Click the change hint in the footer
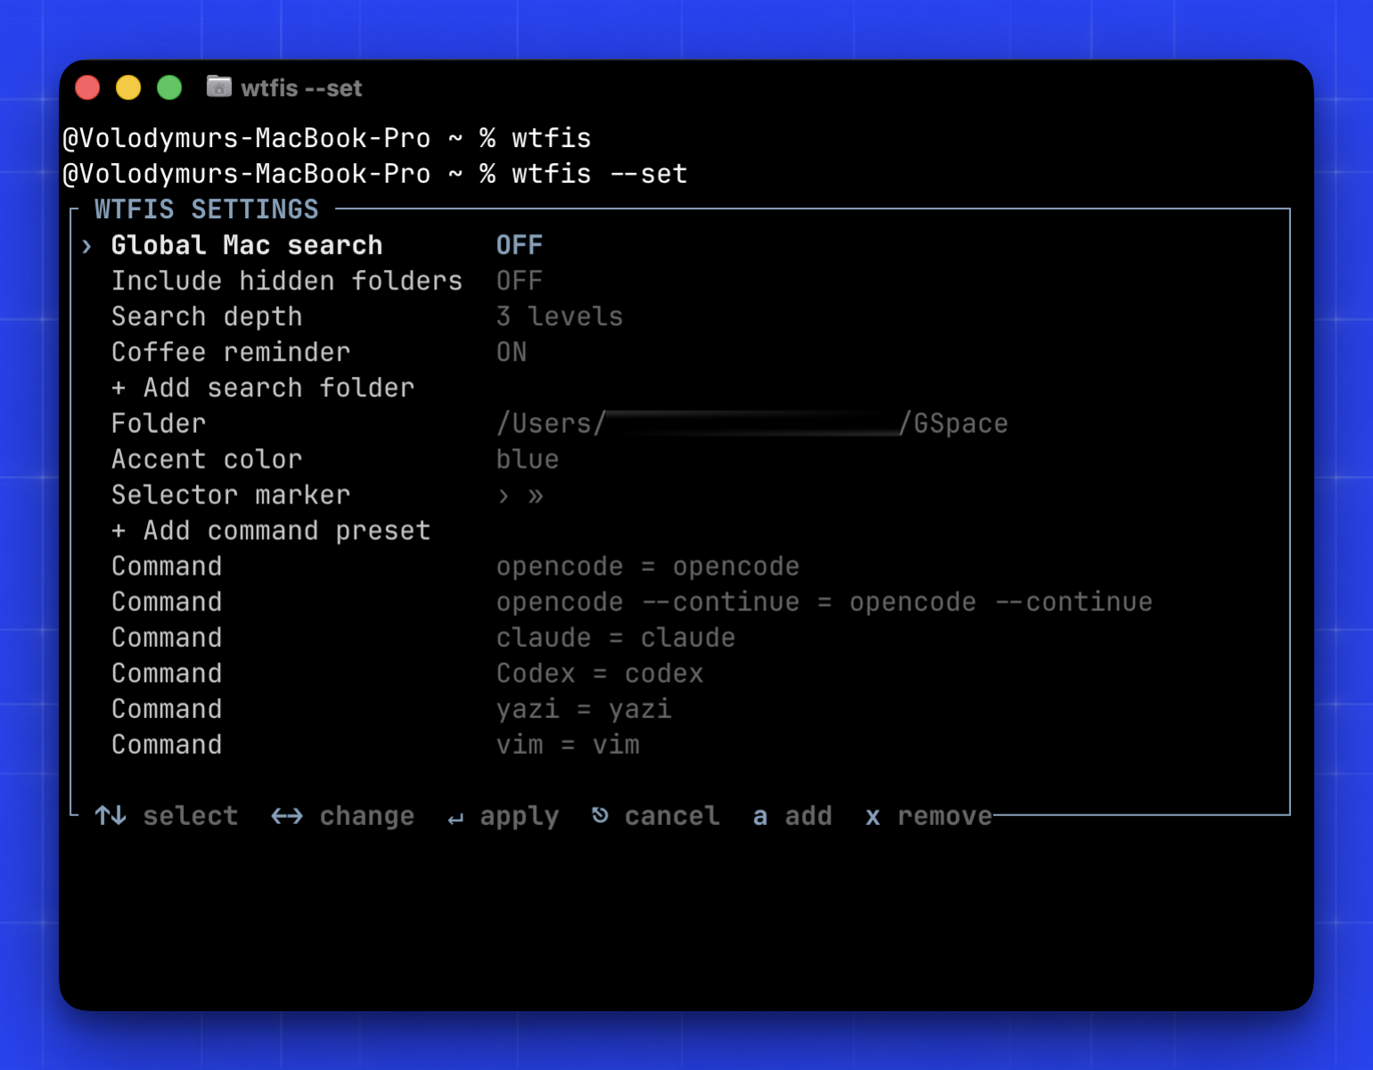 367,816
